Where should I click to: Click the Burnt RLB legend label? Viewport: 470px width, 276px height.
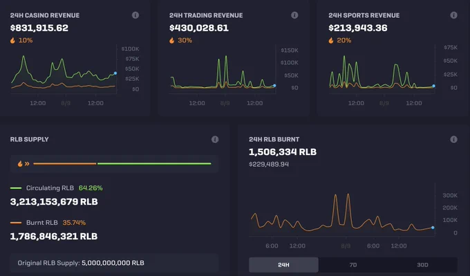pos(42,223)
